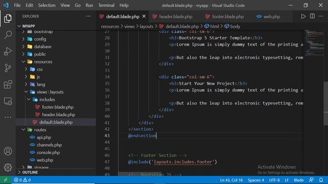Click the editor minimap preview

coord(314,43)
